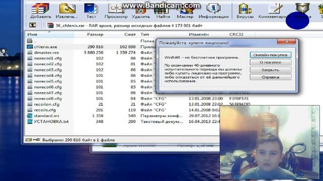Click the key icon in status bar
The image size is (323, 181).
click(x=36, y=140)
